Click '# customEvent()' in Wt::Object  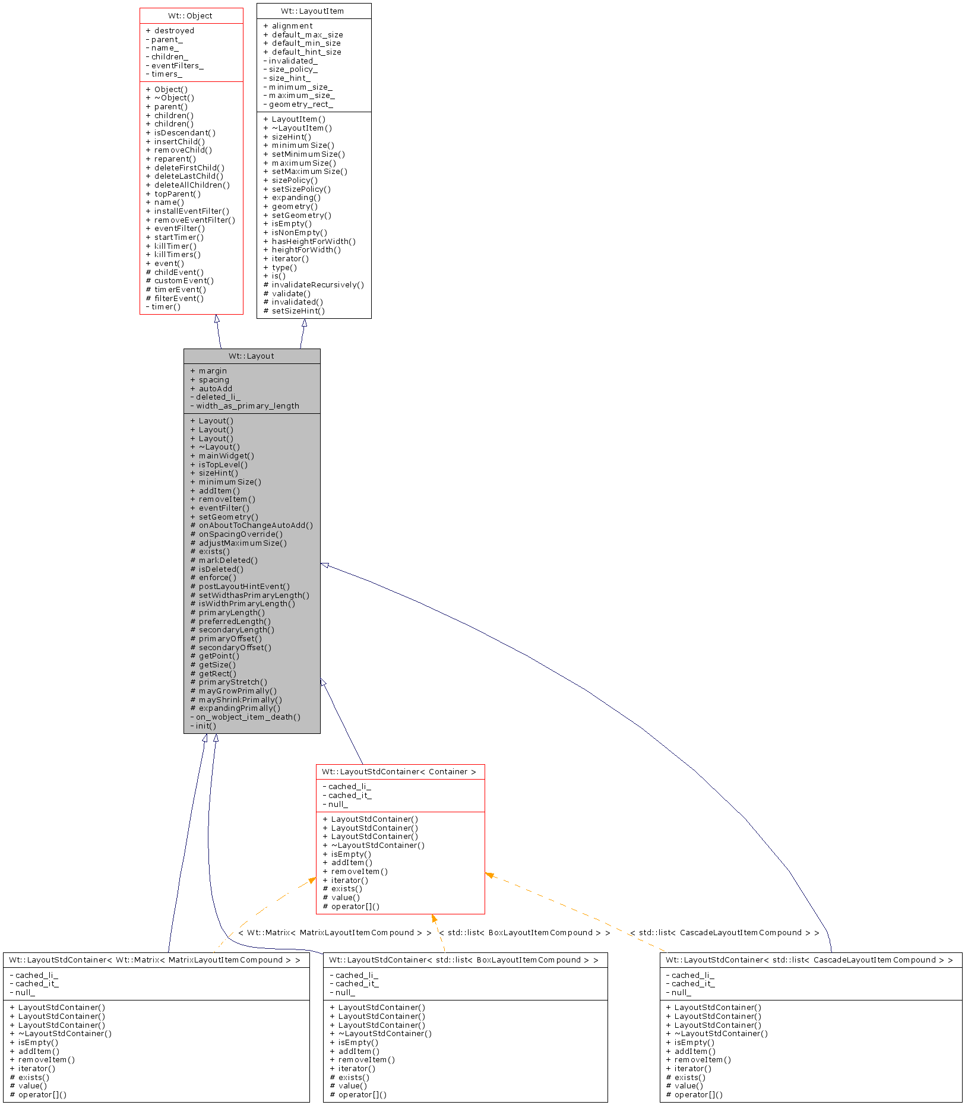[180, 281]
